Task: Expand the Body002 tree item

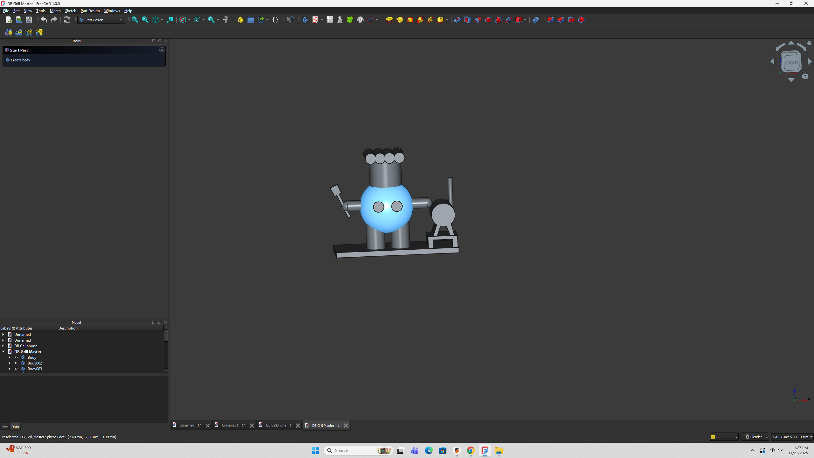Action: tap(10, 363)
